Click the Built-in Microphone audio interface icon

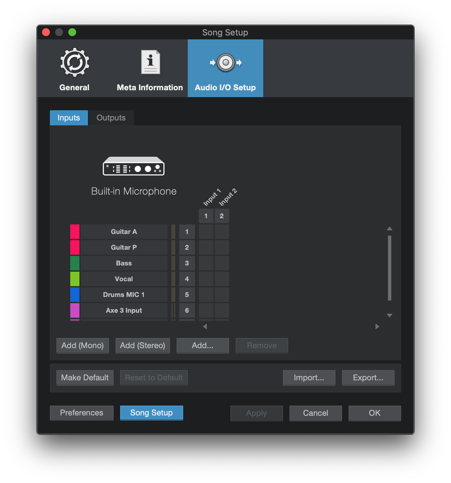click(134, 166)
